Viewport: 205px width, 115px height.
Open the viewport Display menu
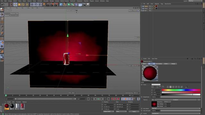point(20,8)
